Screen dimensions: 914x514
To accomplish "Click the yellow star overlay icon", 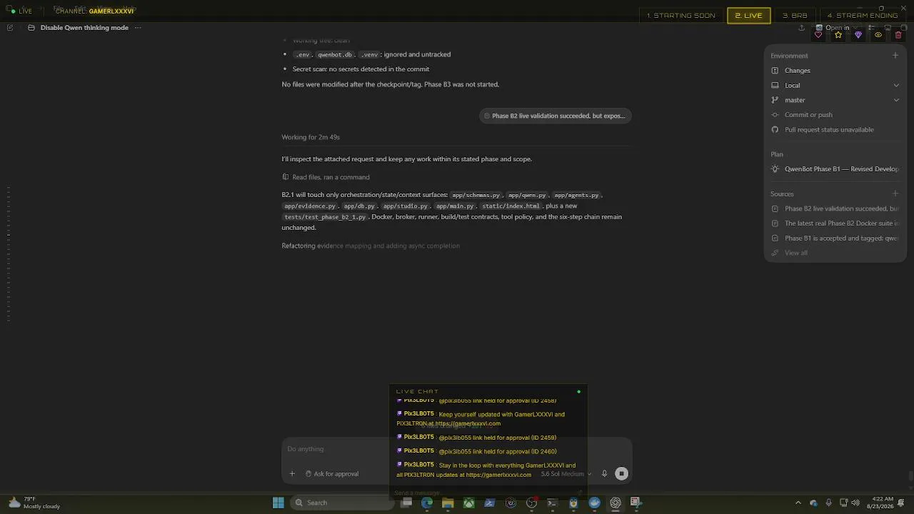I will (x=838, y=35).
